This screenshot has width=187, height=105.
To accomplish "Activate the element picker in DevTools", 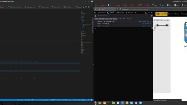I will point(95,13).
